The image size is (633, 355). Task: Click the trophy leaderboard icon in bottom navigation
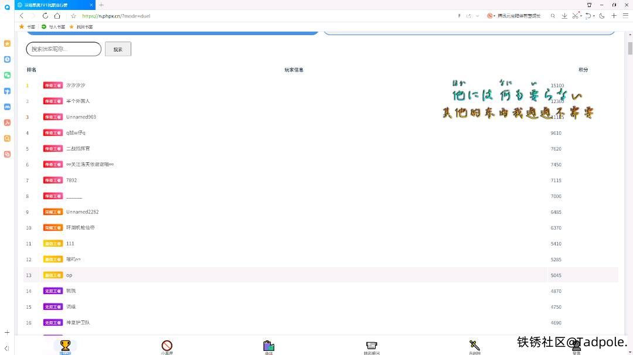point(65,346)
